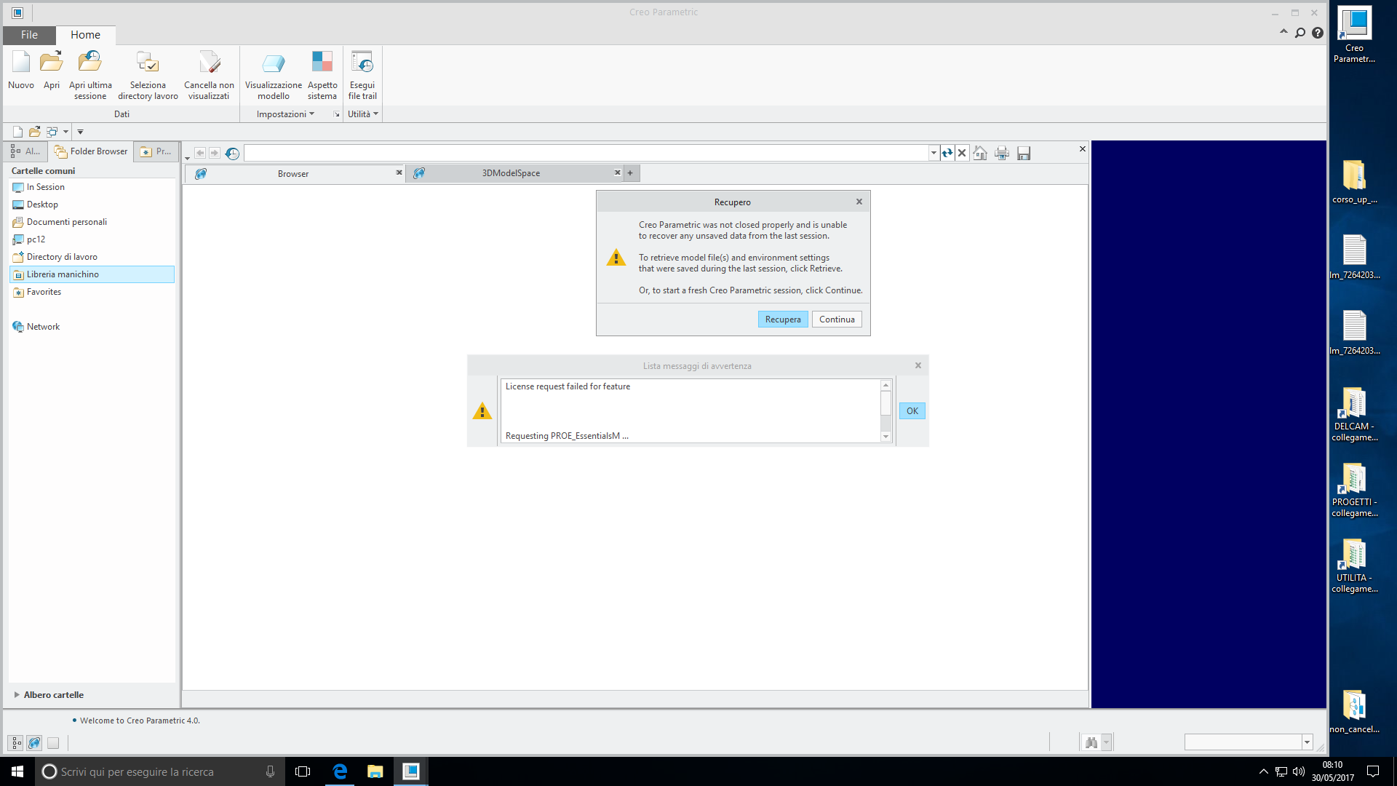This screenshot has width=1397, height=786.
Task: Click the warning message list scrollbar down arrow
Action: [885, 437]
